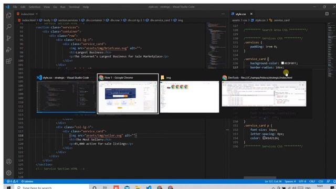336x189 pixels.
Task: Open the File menu
Action: pyautogui.click(x=15, y=7)
